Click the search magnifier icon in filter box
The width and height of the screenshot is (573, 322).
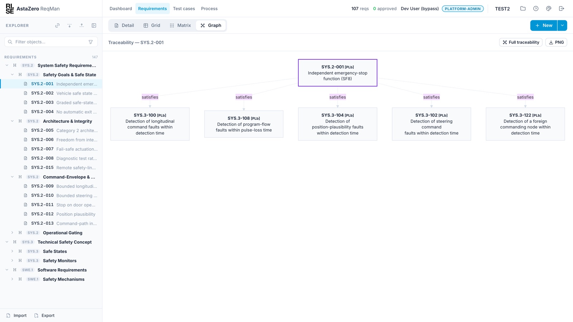coord(10,42)
